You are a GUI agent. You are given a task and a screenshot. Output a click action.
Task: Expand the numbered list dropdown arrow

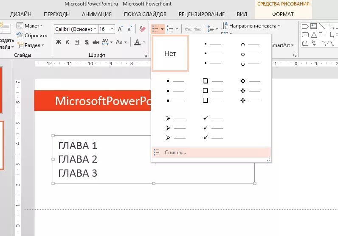pos(177,29)
